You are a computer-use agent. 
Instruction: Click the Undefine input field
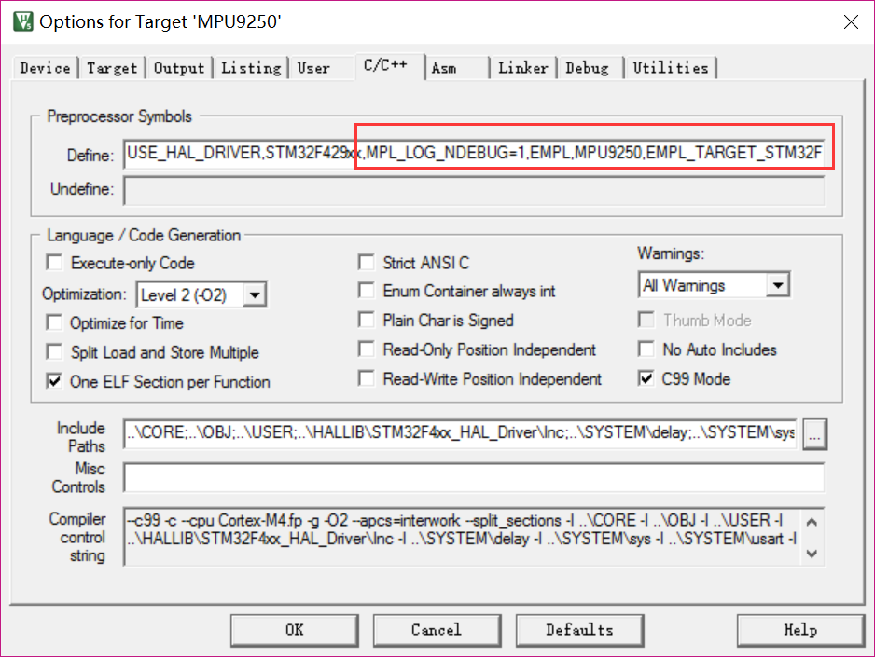pos(474,191)
